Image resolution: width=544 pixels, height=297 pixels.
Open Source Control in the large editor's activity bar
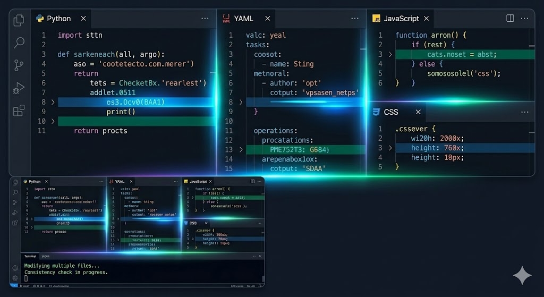(19, 65)
